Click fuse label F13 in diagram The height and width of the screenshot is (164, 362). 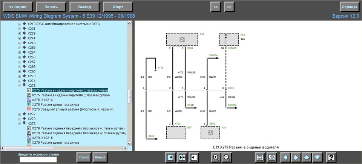[x=242, y=35]
